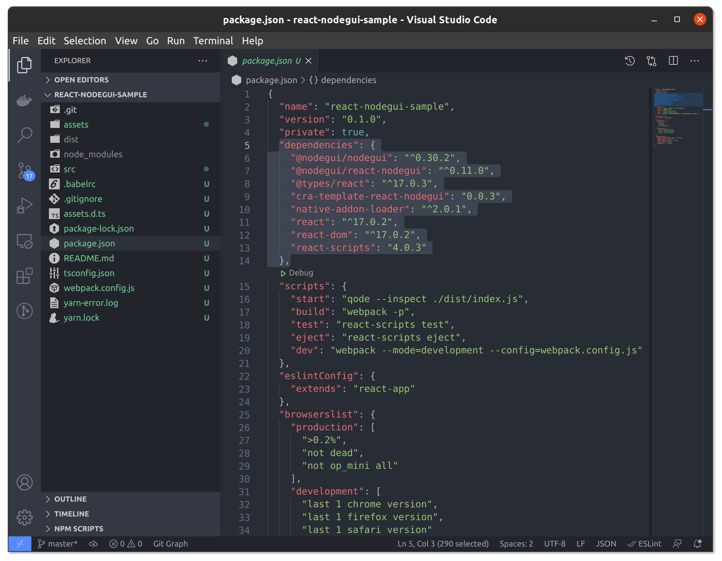Viewport: 722px width, 561px height.
Task: Expand the NPM SCRIPTS section
Action: 78,529
